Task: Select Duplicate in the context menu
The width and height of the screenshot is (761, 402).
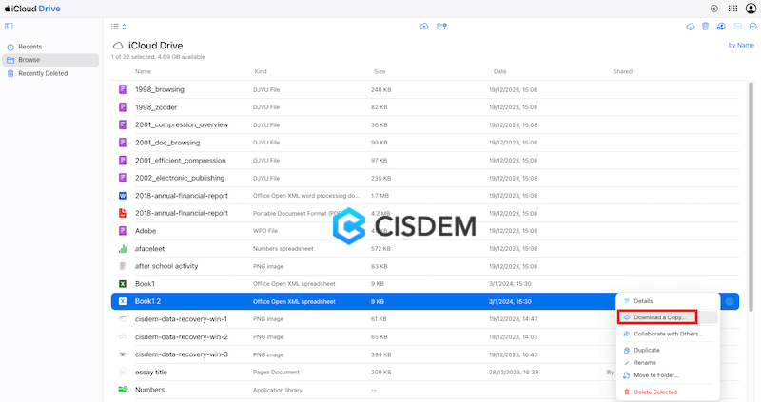Action: (x=647, y=350)
